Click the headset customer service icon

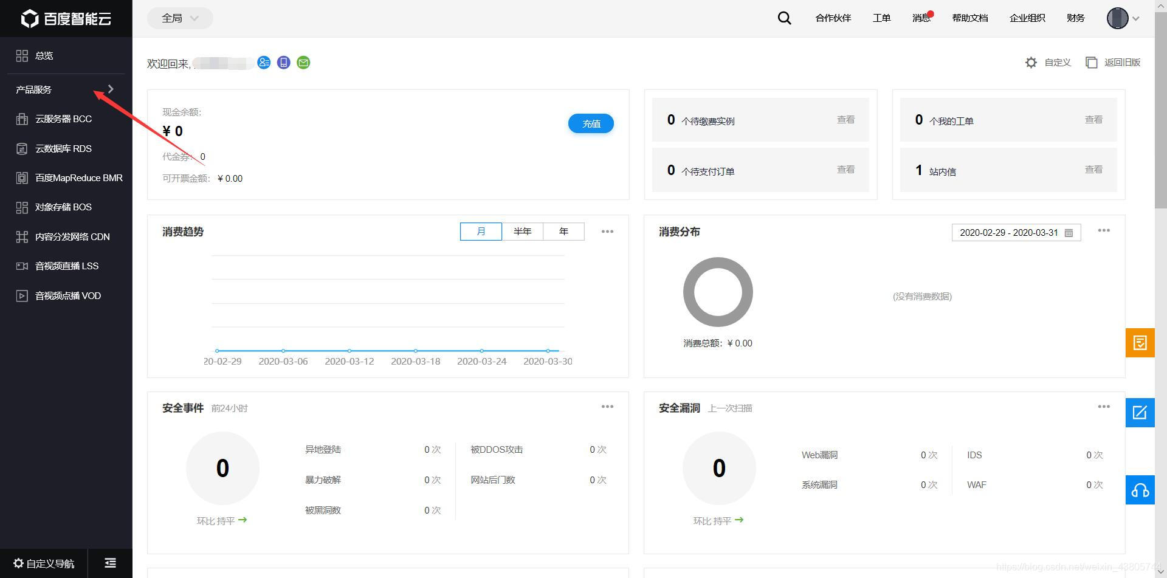pyautogui.click(x=1140, y=490)
